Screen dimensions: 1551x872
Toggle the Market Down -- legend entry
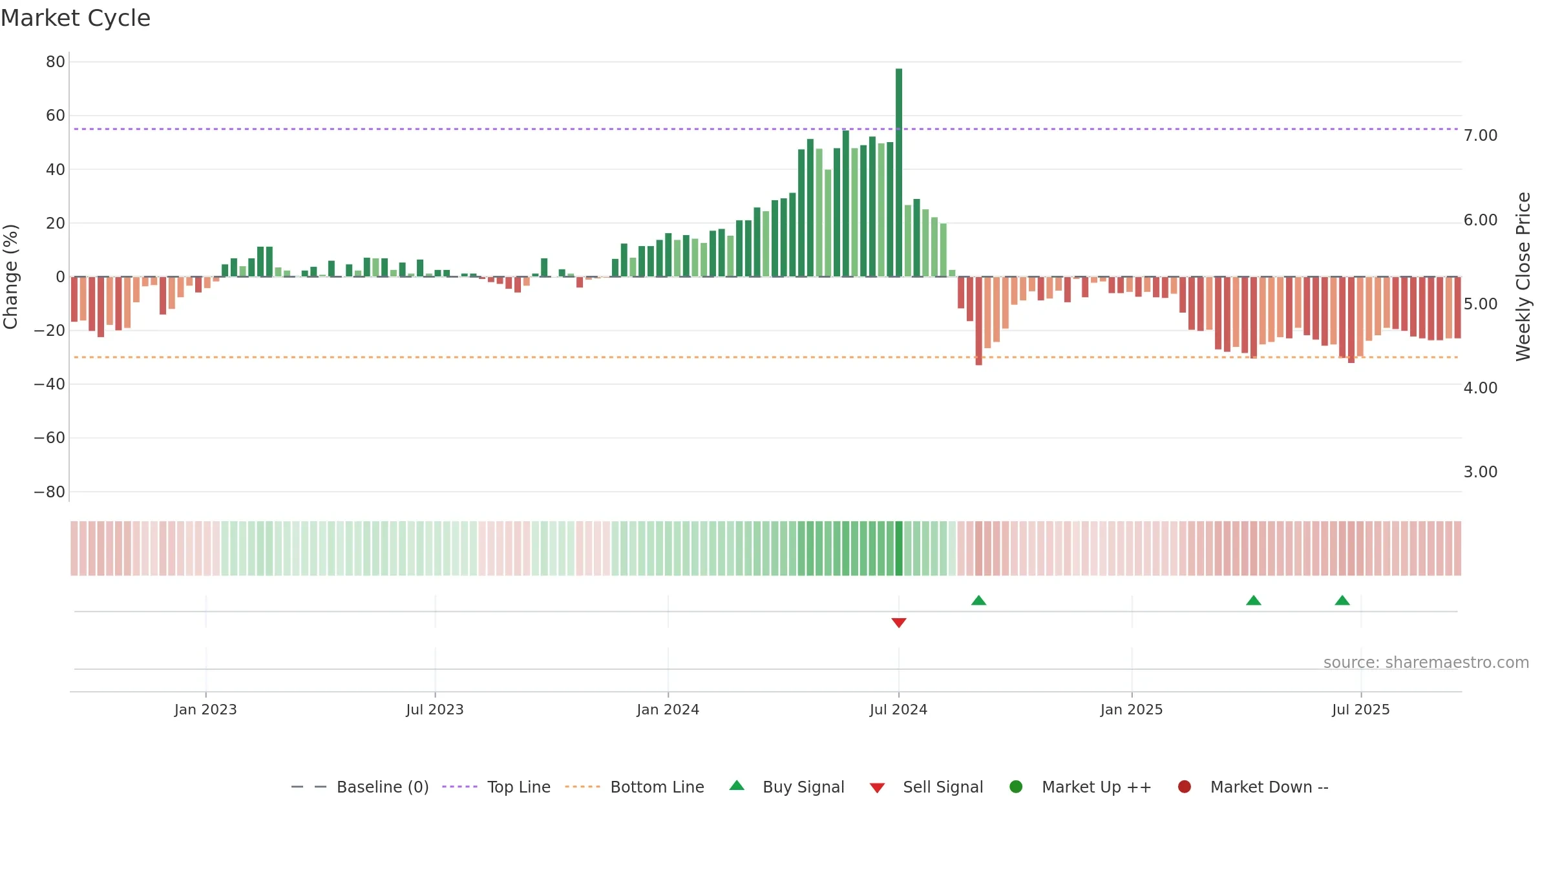(x=1252, y=787)
